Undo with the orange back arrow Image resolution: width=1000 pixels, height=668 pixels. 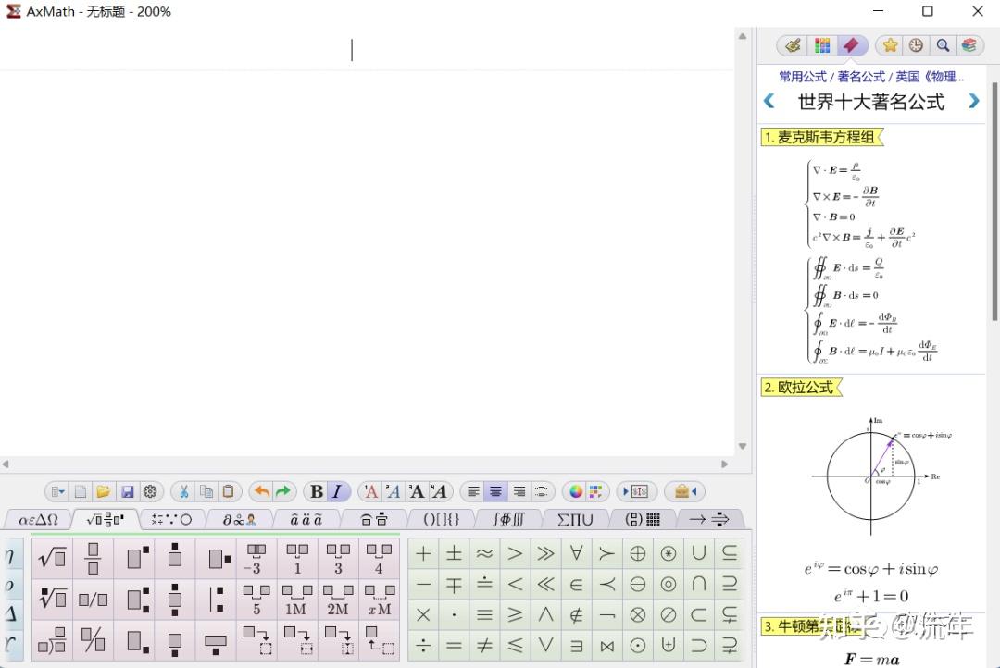(x=261, y=491)
